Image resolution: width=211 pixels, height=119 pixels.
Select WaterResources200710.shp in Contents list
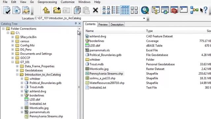point(107,83)
